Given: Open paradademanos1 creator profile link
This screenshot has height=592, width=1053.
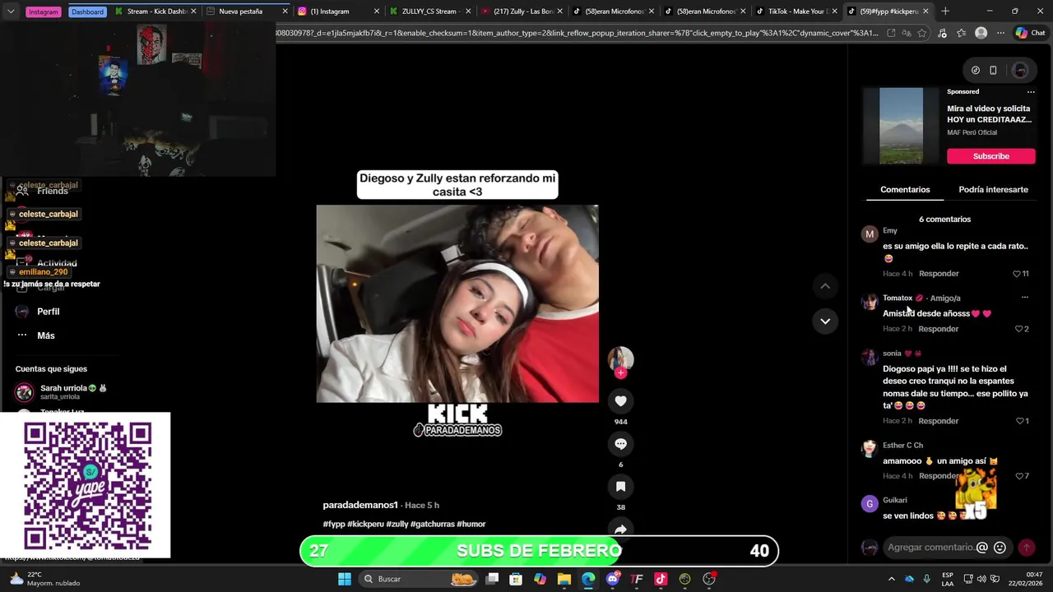Looking at the screenshot, I should point(360,505).
